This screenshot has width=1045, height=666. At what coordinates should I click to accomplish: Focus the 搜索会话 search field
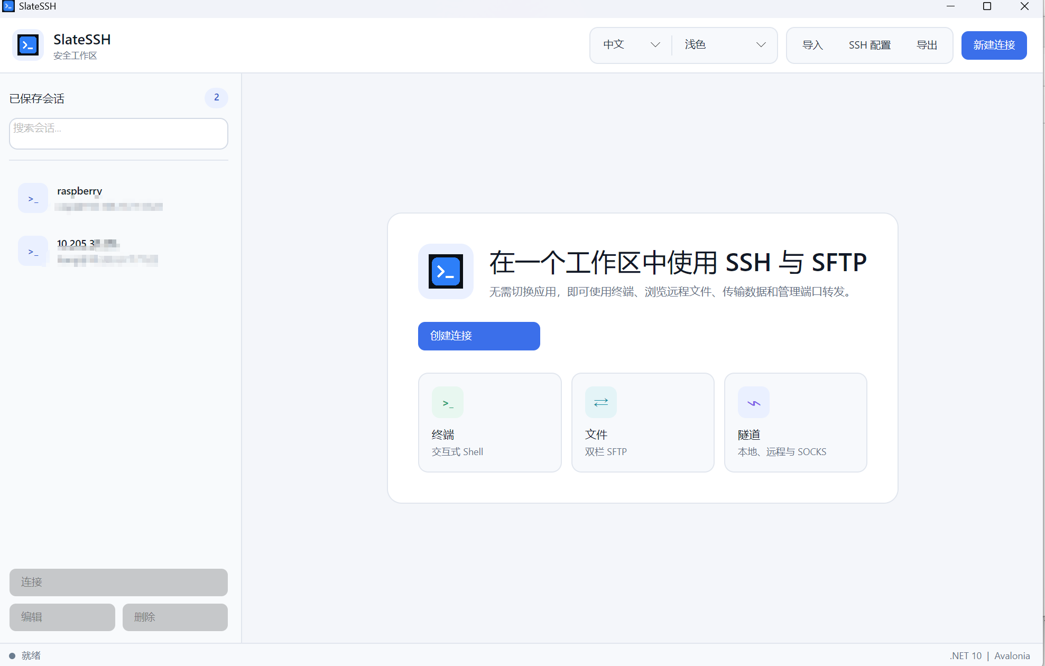(x=118, y=134)
